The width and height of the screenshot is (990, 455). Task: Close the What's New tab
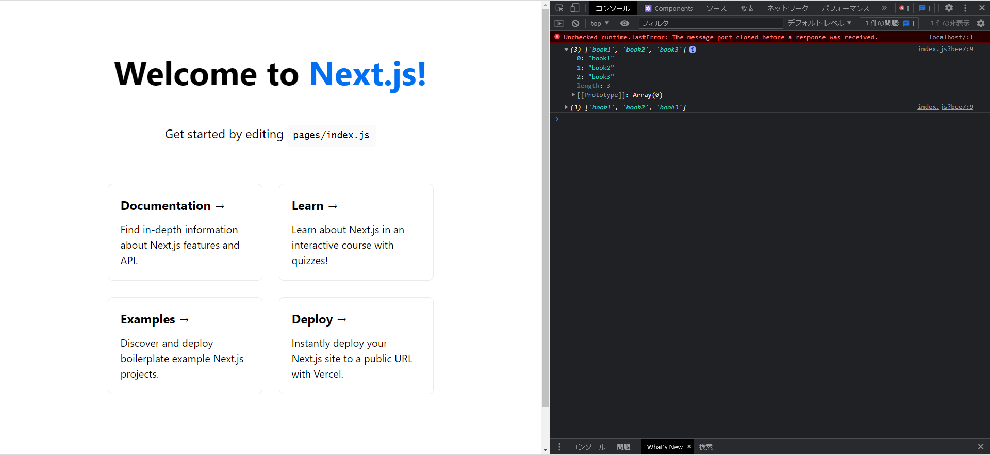pos(689,447)
